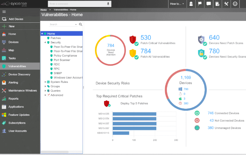Click the MS14-026 chart bar

point(135,114)
